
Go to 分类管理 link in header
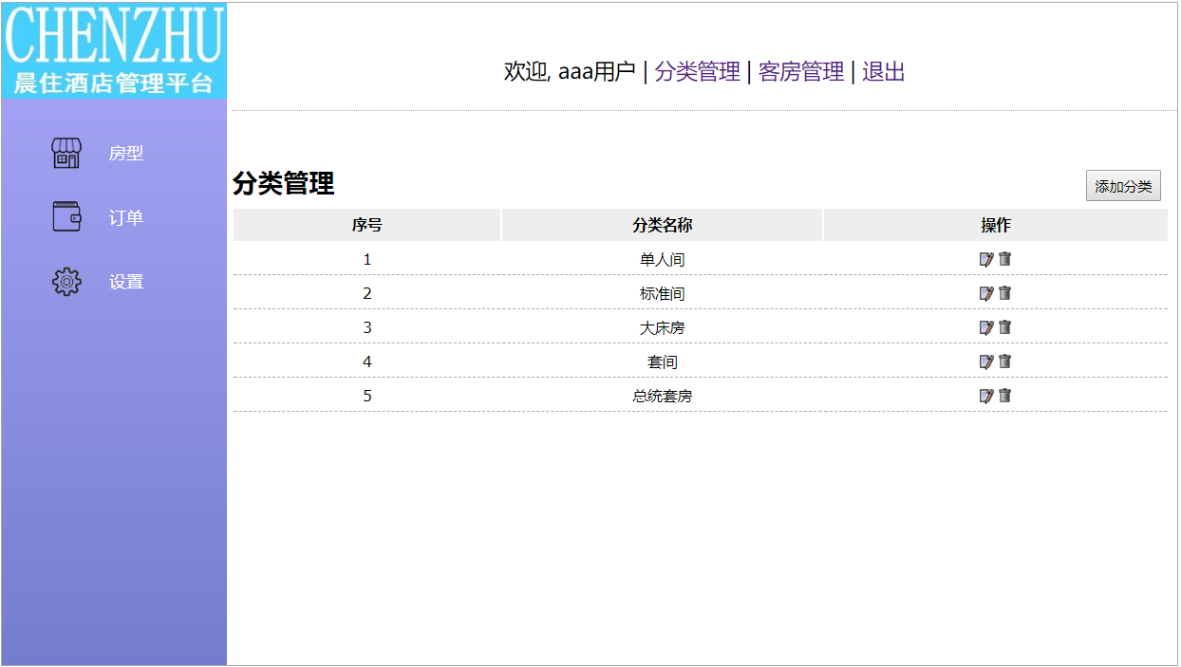click(698, 71)
